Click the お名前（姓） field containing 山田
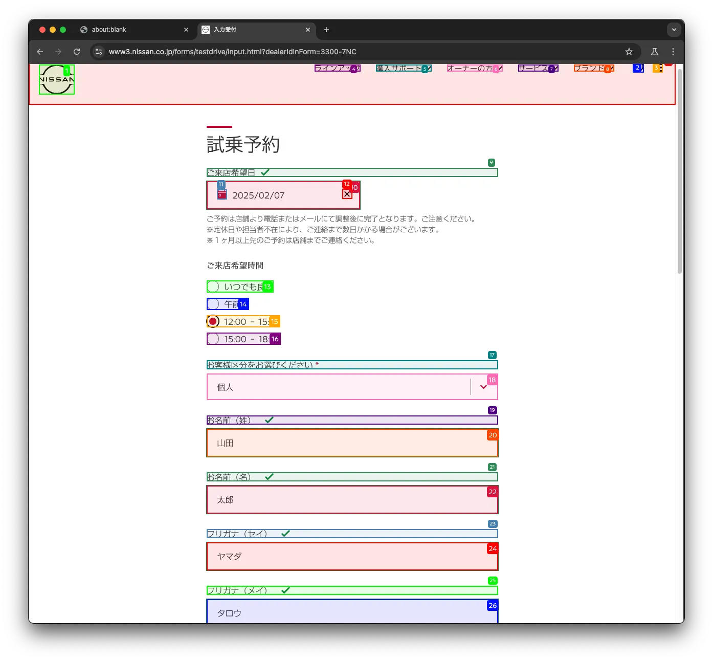 pyautogui.click(x=352, y=443)
